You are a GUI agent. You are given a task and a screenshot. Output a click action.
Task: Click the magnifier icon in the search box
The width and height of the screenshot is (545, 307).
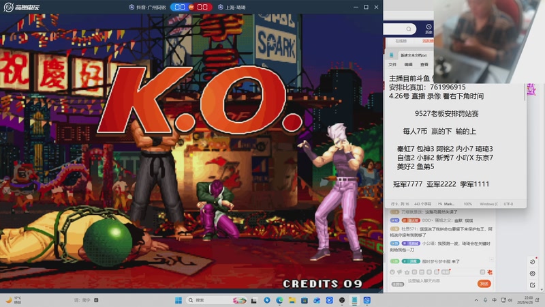pos(409,29)
